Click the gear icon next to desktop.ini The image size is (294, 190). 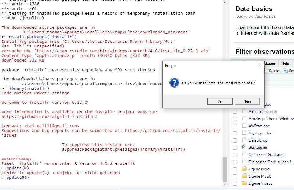click(244, 147)
